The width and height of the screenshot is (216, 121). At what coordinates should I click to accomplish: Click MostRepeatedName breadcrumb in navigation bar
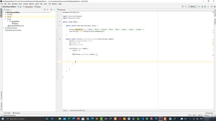coord(9,7)
